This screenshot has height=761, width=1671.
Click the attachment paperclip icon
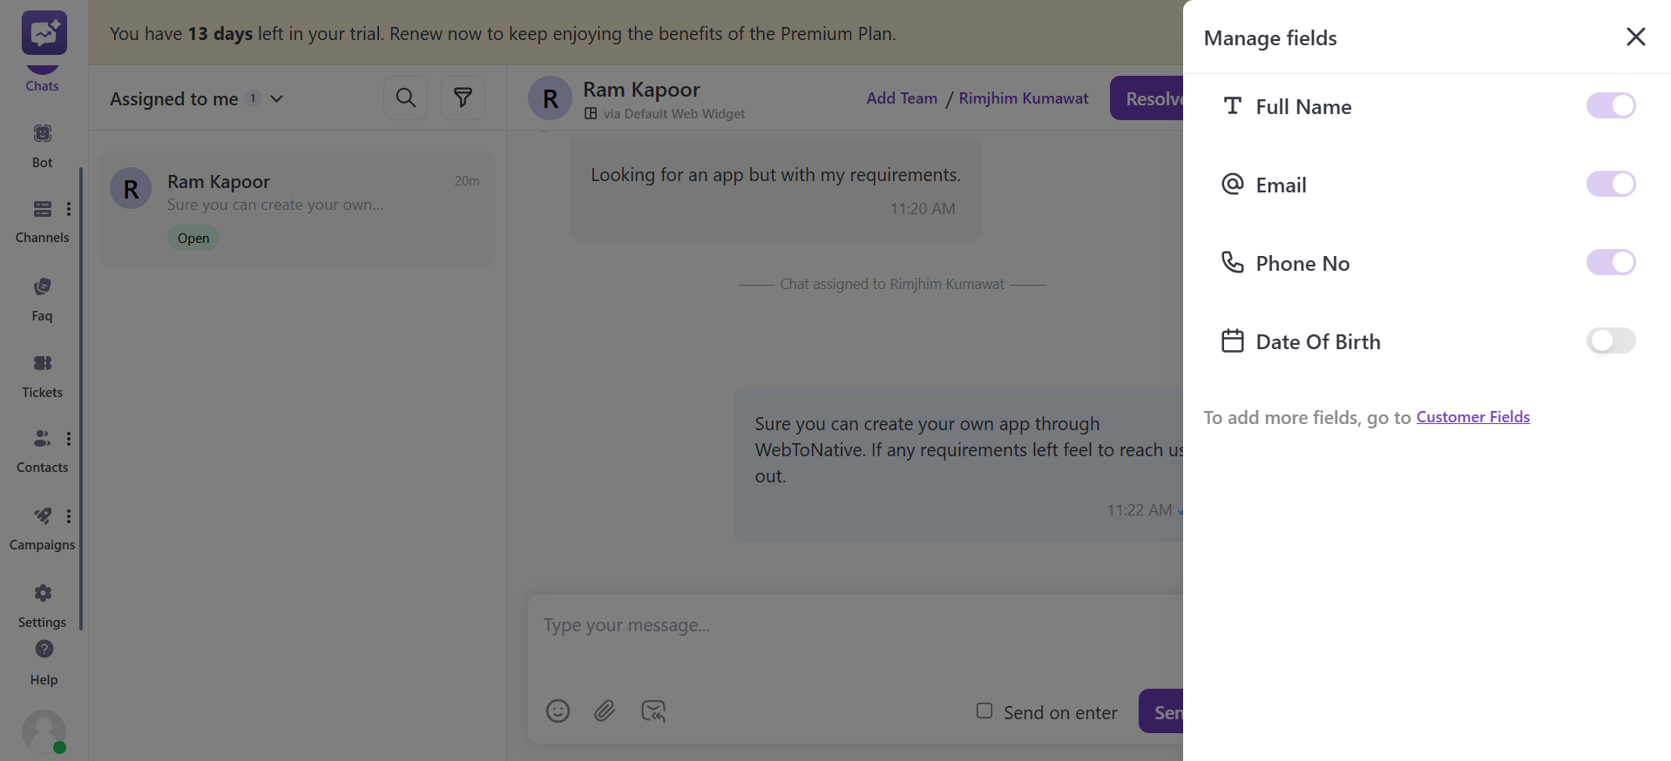(x=605, y=710)
